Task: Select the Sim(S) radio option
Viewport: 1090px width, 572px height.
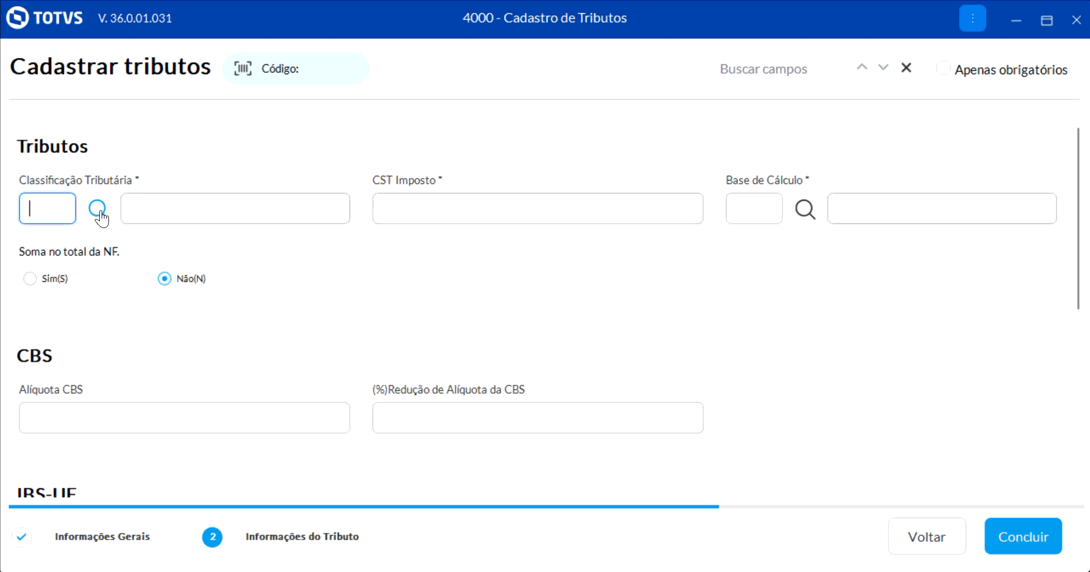Action: tap(30, 279)
